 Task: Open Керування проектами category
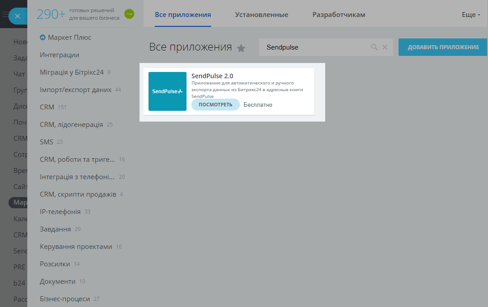tap(81, 246)
